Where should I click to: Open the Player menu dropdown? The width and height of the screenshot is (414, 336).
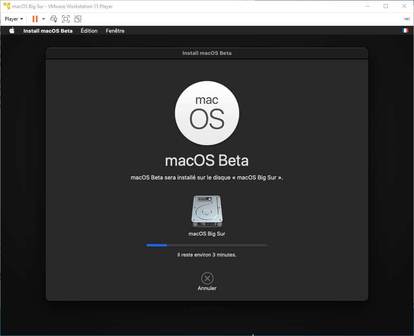coord(14,19)
